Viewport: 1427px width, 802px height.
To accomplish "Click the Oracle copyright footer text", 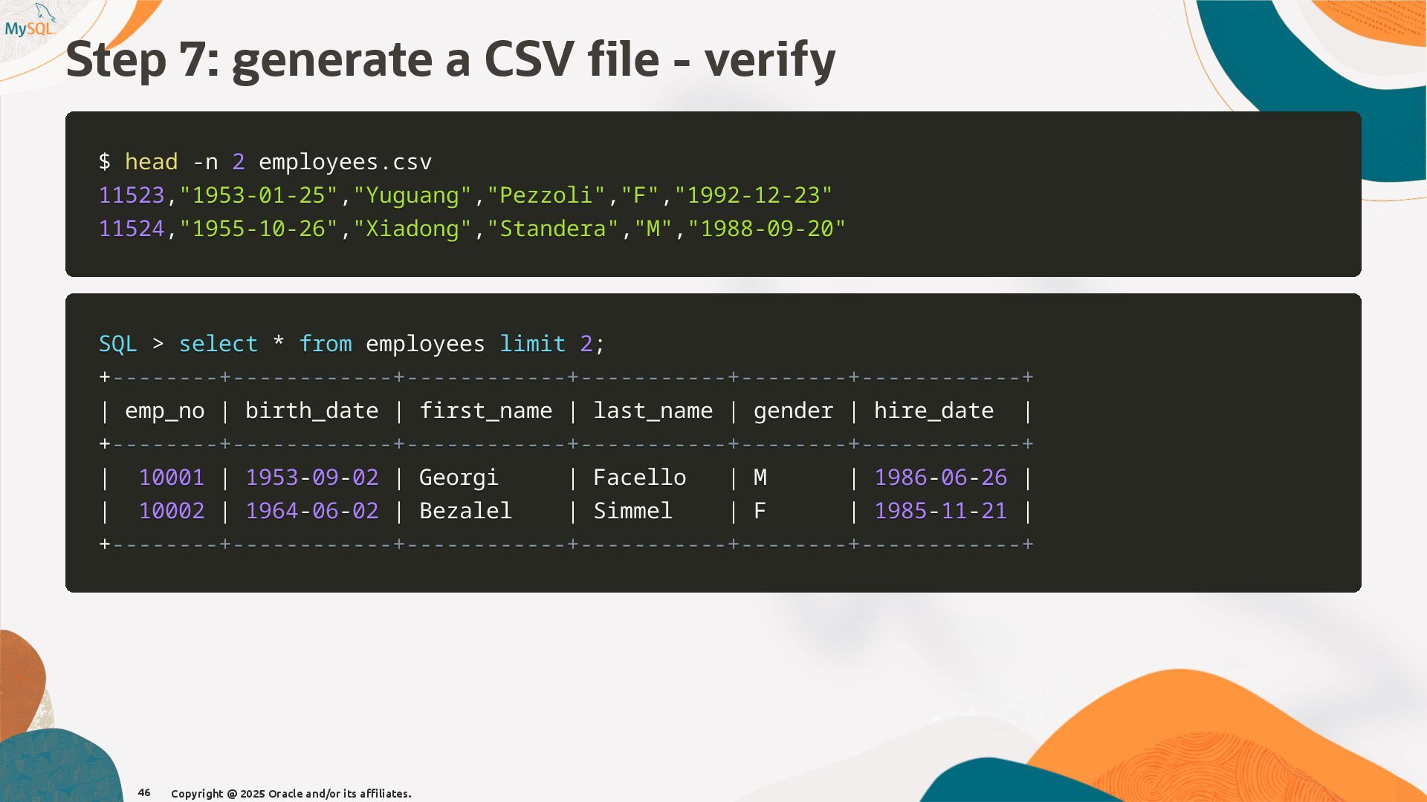I will (291, 793).
